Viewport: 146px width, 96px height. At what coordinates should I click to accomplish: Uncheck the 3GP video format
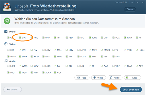tap(8, 50)
